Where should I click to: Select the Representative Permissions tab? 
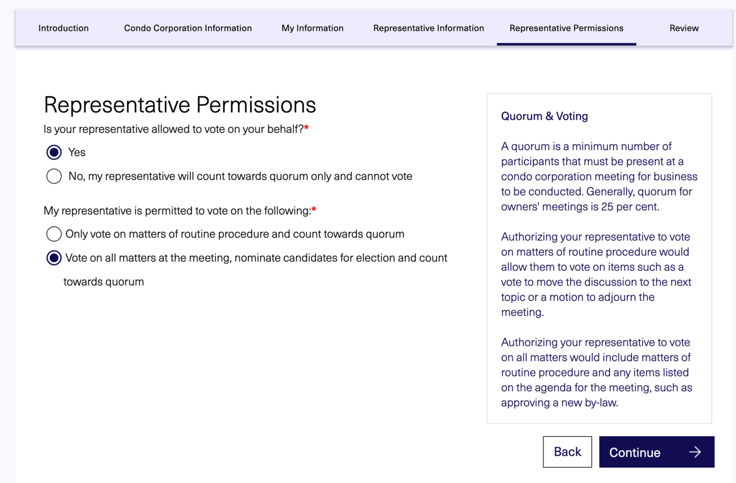pos(566,28)
